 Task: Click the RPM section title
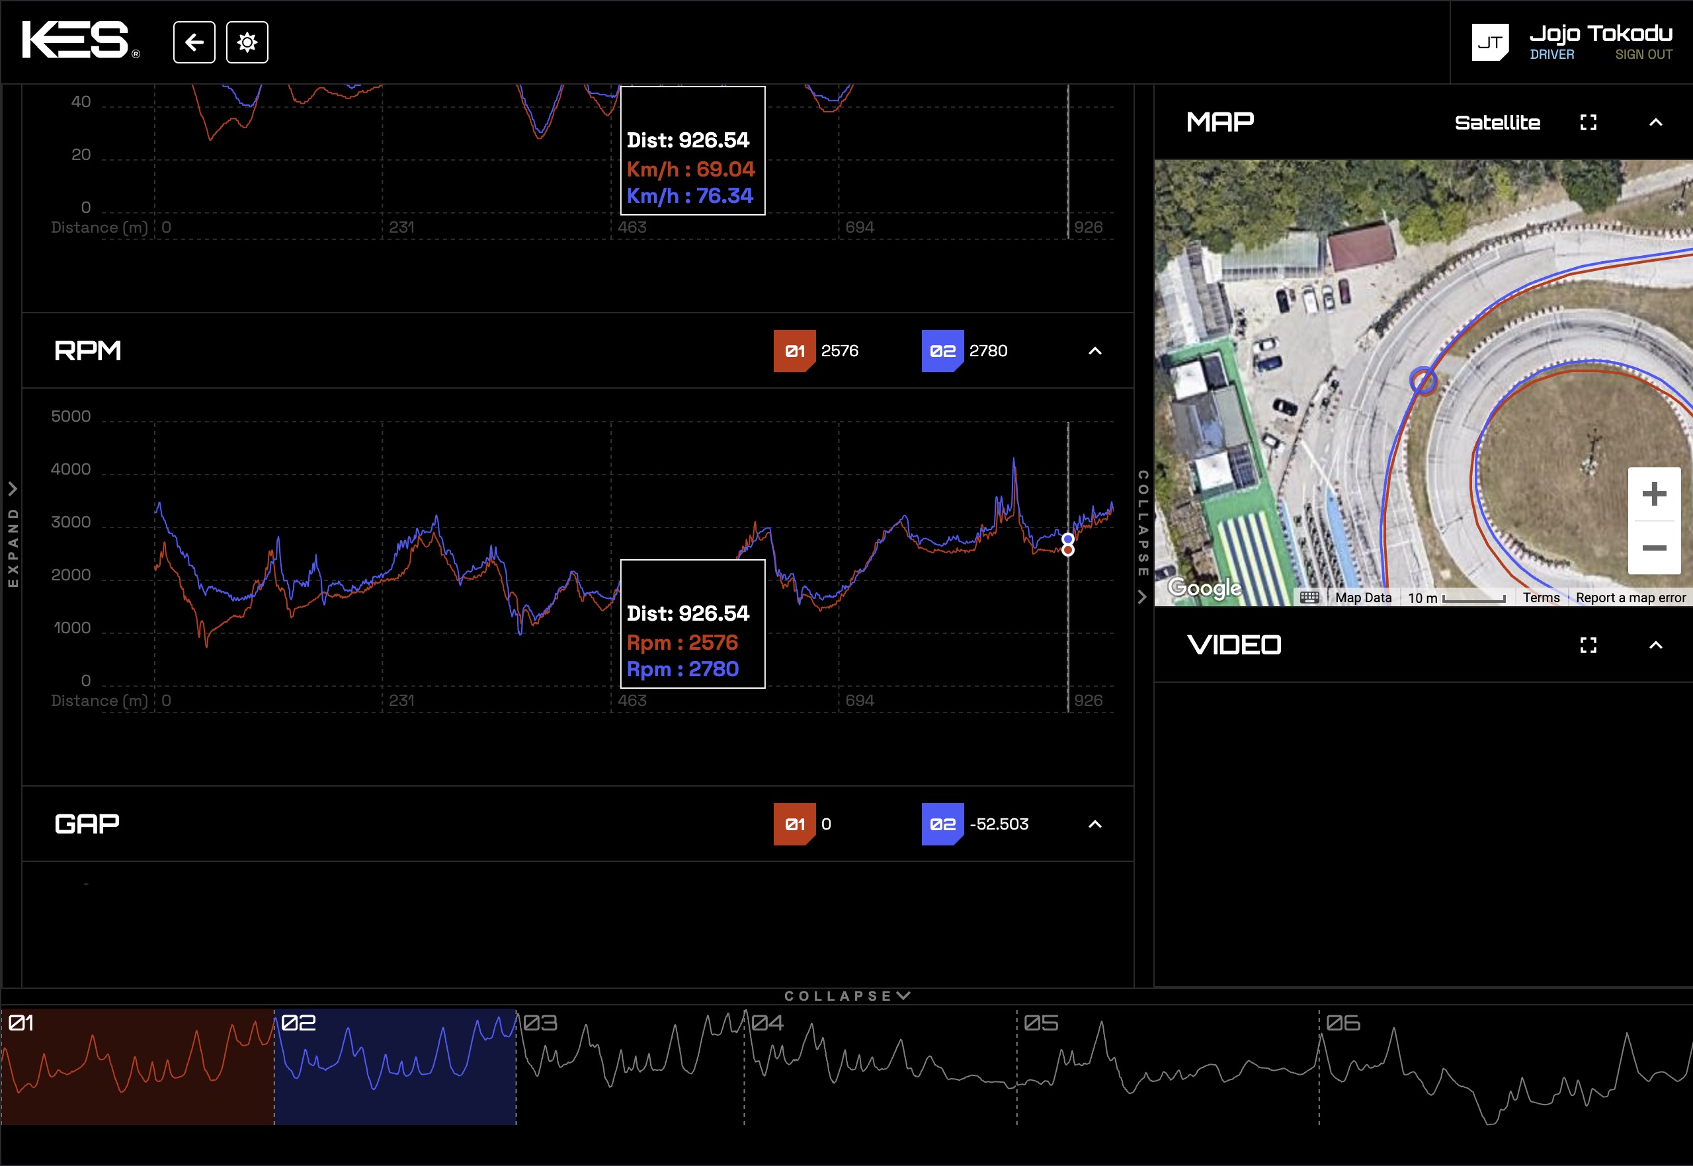pyautogui.click(x=88, y=352)
